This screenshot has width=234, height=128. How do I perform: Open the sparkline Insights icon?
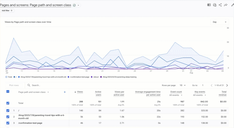click(x=226, y=5)
